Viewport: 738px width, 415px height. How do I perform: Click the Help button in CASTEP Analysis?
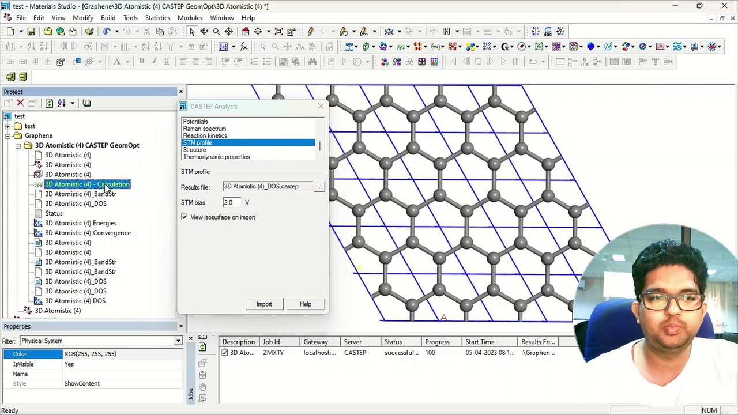point(306,304)
